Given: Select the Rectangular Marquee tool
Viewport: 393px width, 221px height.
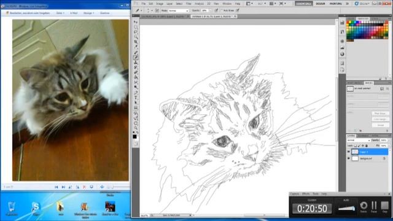Looking at the screenshot, I should point(136,27).
